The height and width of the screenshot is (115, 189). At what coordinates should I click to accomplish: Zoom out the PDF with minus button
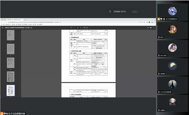[75, 28]
